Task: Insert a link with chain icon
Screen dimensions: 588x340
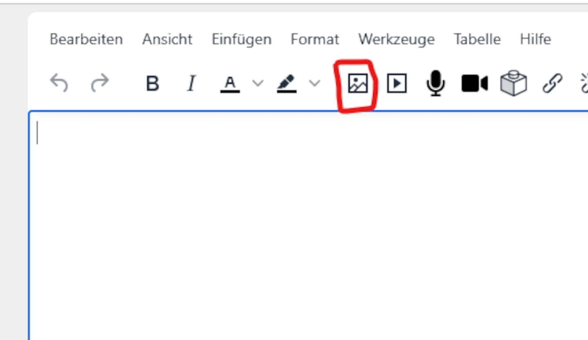Action: pos(552,84)
